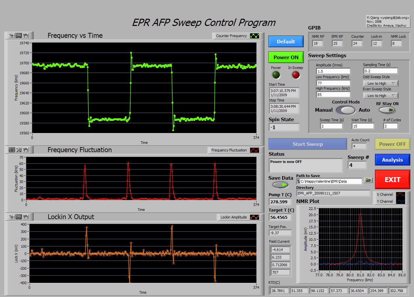Select zoom tool on Lockin X Output graph
The height and width of the screenshot is (297, 414).
pos(19,217)
